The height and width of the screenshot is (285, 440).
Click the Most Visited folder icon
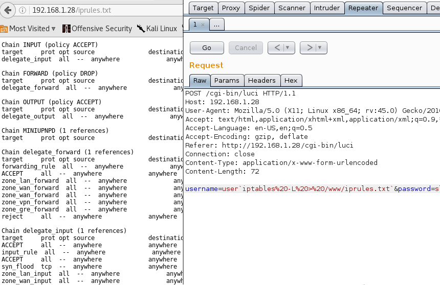(x=4, y=29)
